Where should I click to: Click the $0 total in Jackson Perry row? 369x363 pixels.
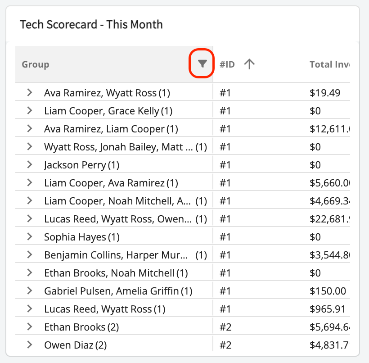(315, 165)
